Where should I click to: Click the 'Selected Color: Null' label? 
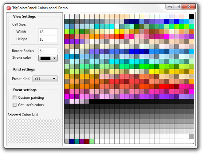(23, 115)
